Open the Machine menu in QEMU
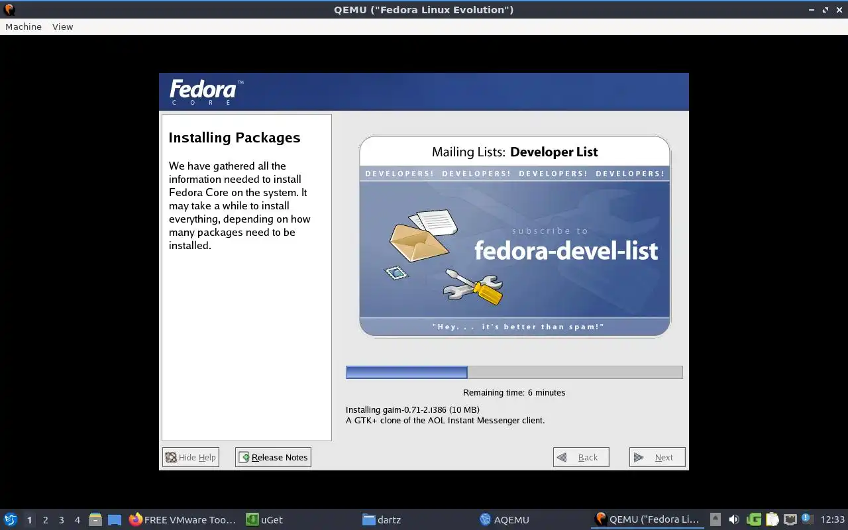This screenshot has width=848, height=530. [23, 26]
